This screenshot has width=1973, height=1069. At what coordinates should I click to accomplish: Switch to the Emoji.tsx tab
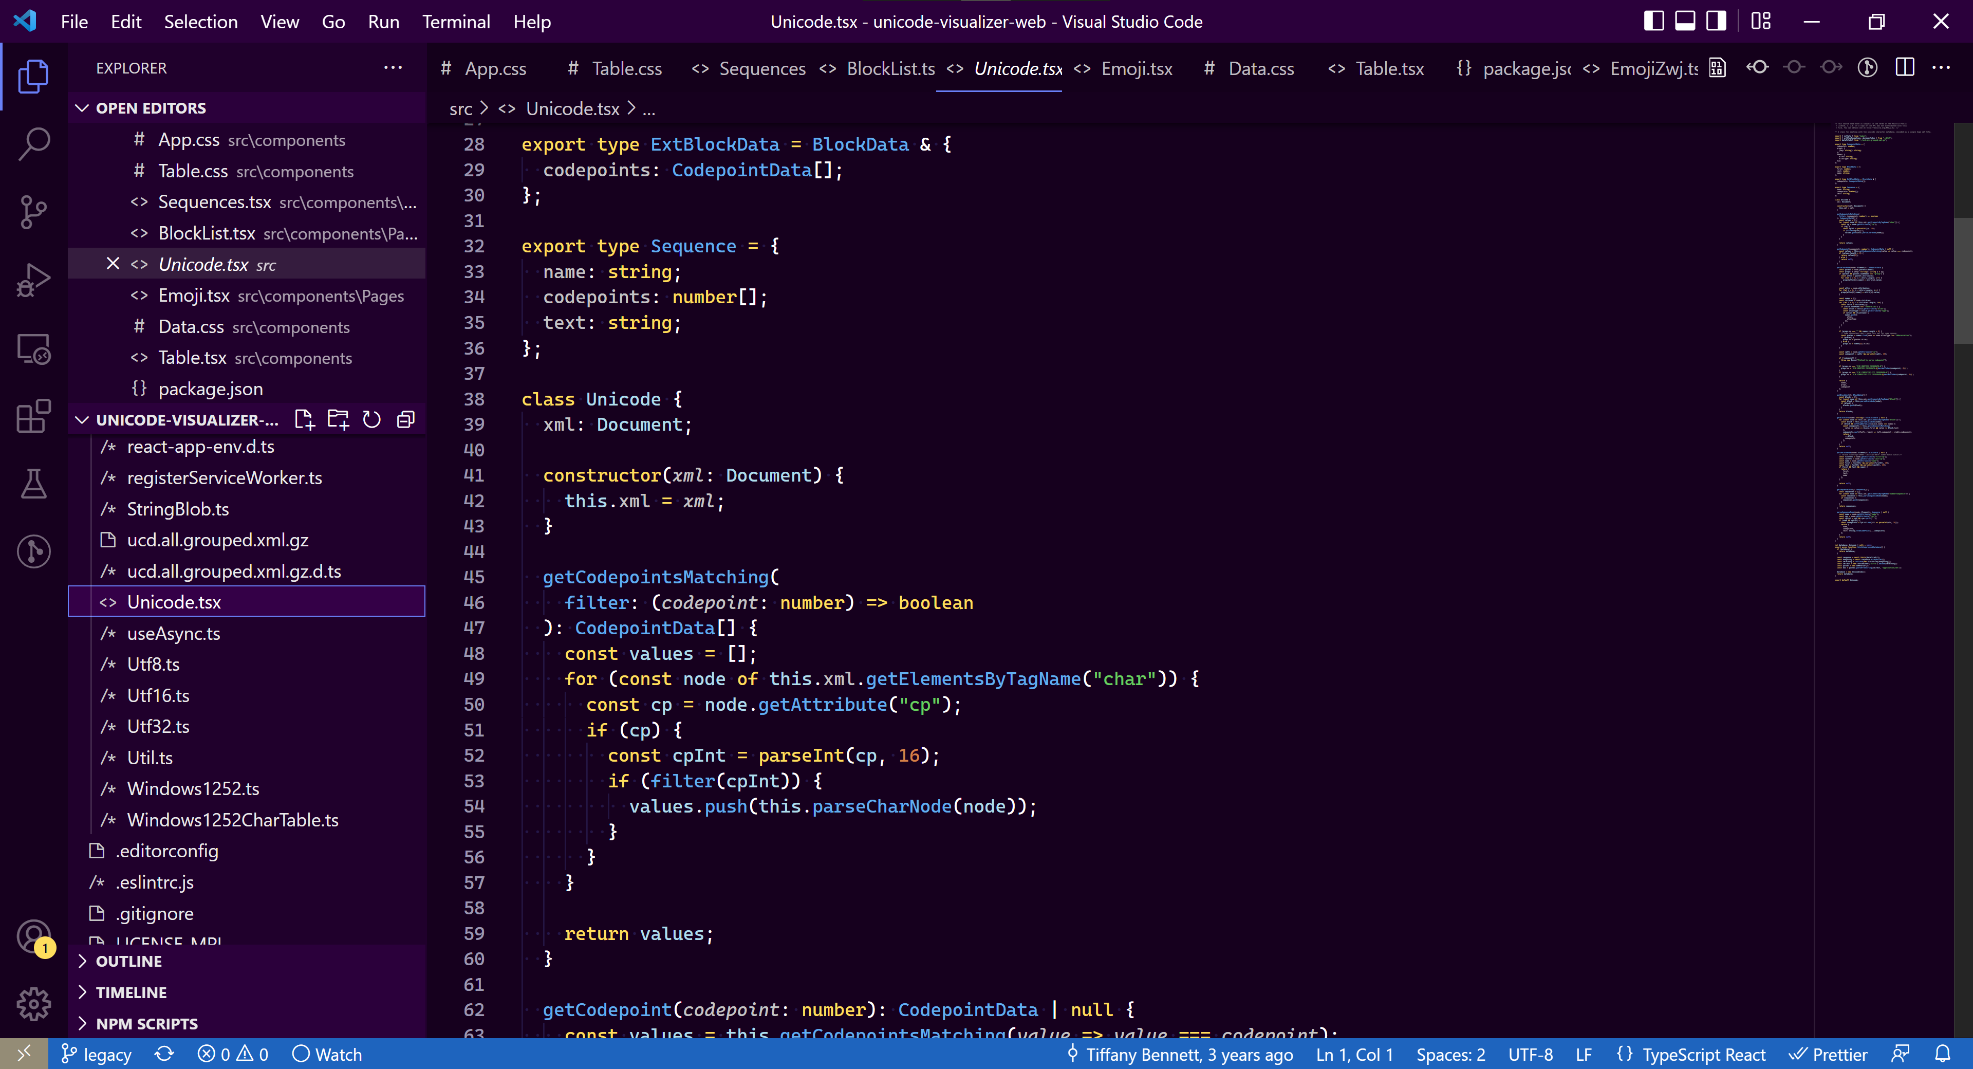pos(1136,68)
